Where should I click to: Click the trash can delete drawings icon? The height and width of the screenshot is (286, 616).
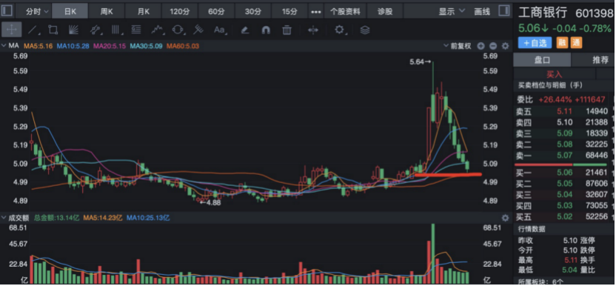287,30
